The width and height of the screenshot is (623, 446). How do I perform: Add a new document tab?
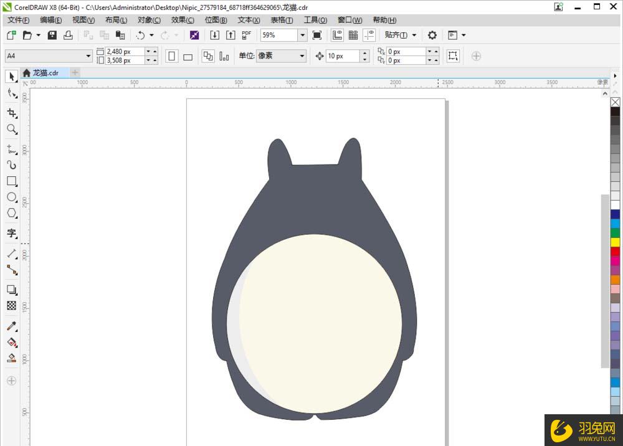[x=75, y=72]
